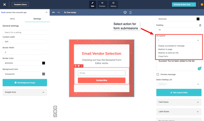Open the Settings tab
This screenshot has height=121, width=204.
coord(37,19)
